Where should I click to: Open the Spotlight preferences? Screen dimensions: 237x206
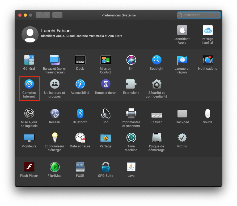[156, 60]
